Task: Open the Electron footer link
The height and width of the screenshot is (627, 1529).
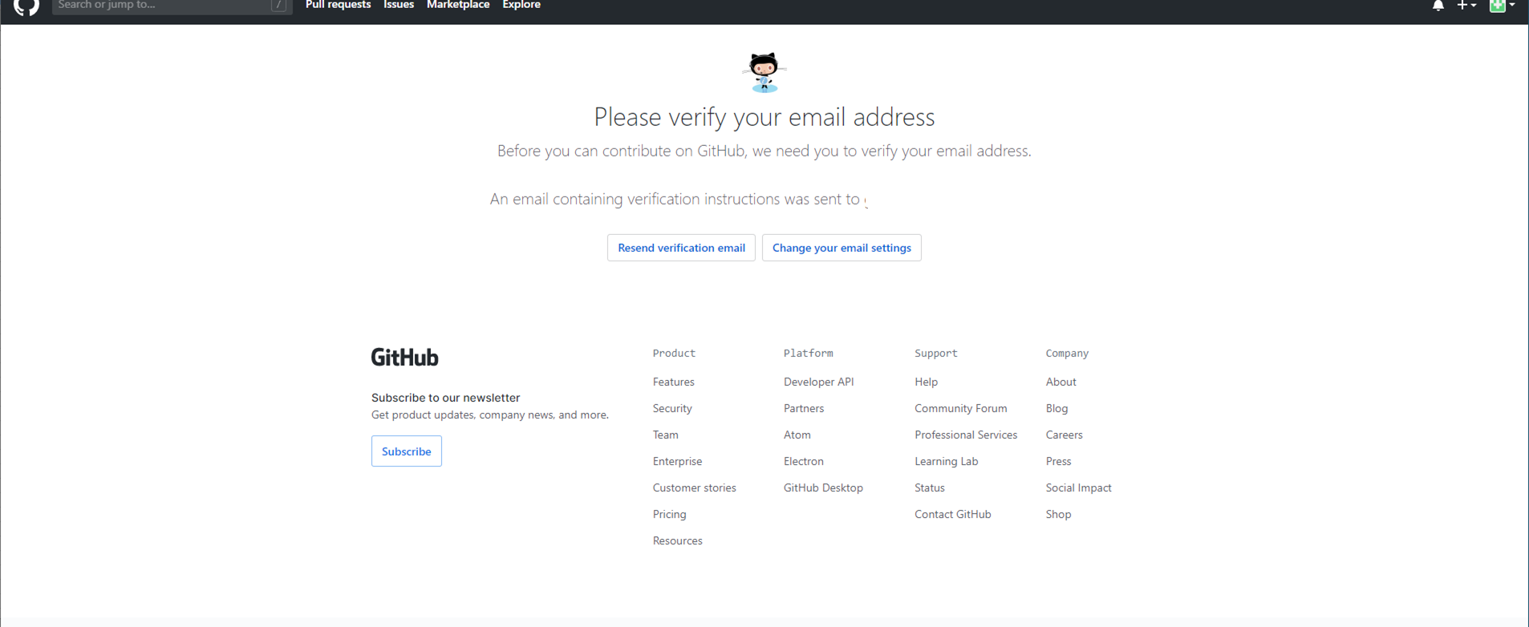Action: (x=803, y=462)
